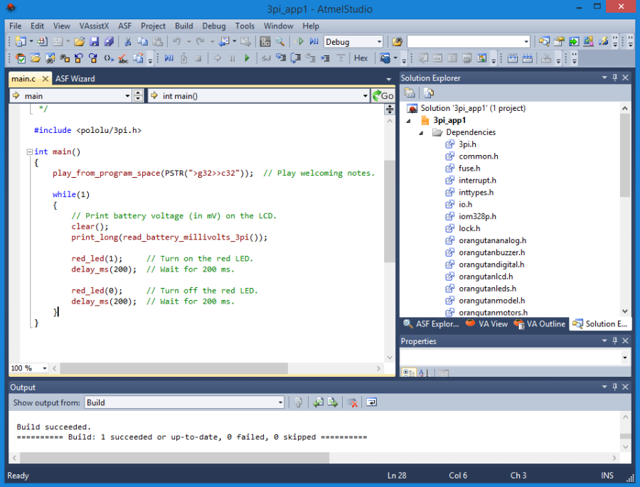Click the Open File folder icon
The image size is (640, 487).
coord(79,42)
